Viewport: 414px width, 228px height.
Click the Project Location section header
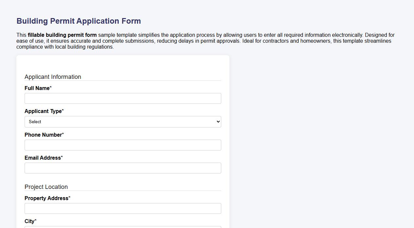coord(46,187)
